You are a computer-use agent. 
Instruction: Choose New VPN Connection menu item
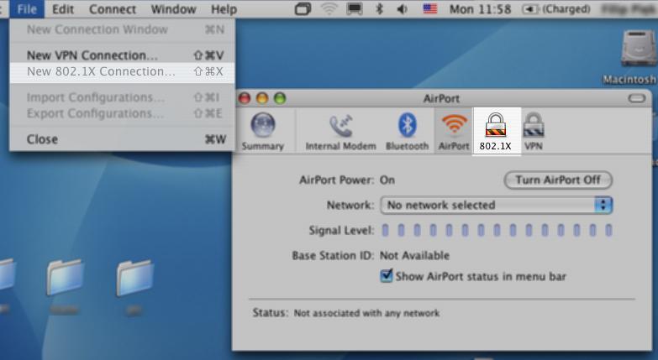coord(122,55)
